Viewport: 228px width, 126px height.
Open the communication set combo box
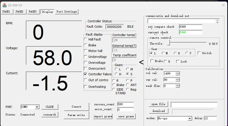tap(218, 21)
